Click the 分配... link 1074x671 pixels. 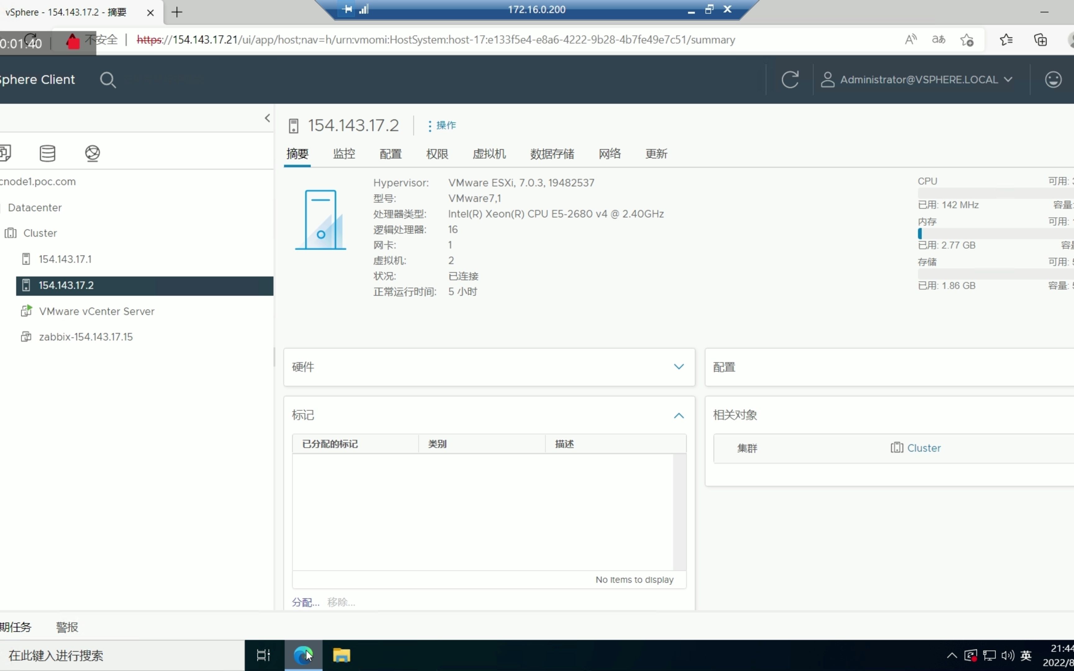point(305,602)
